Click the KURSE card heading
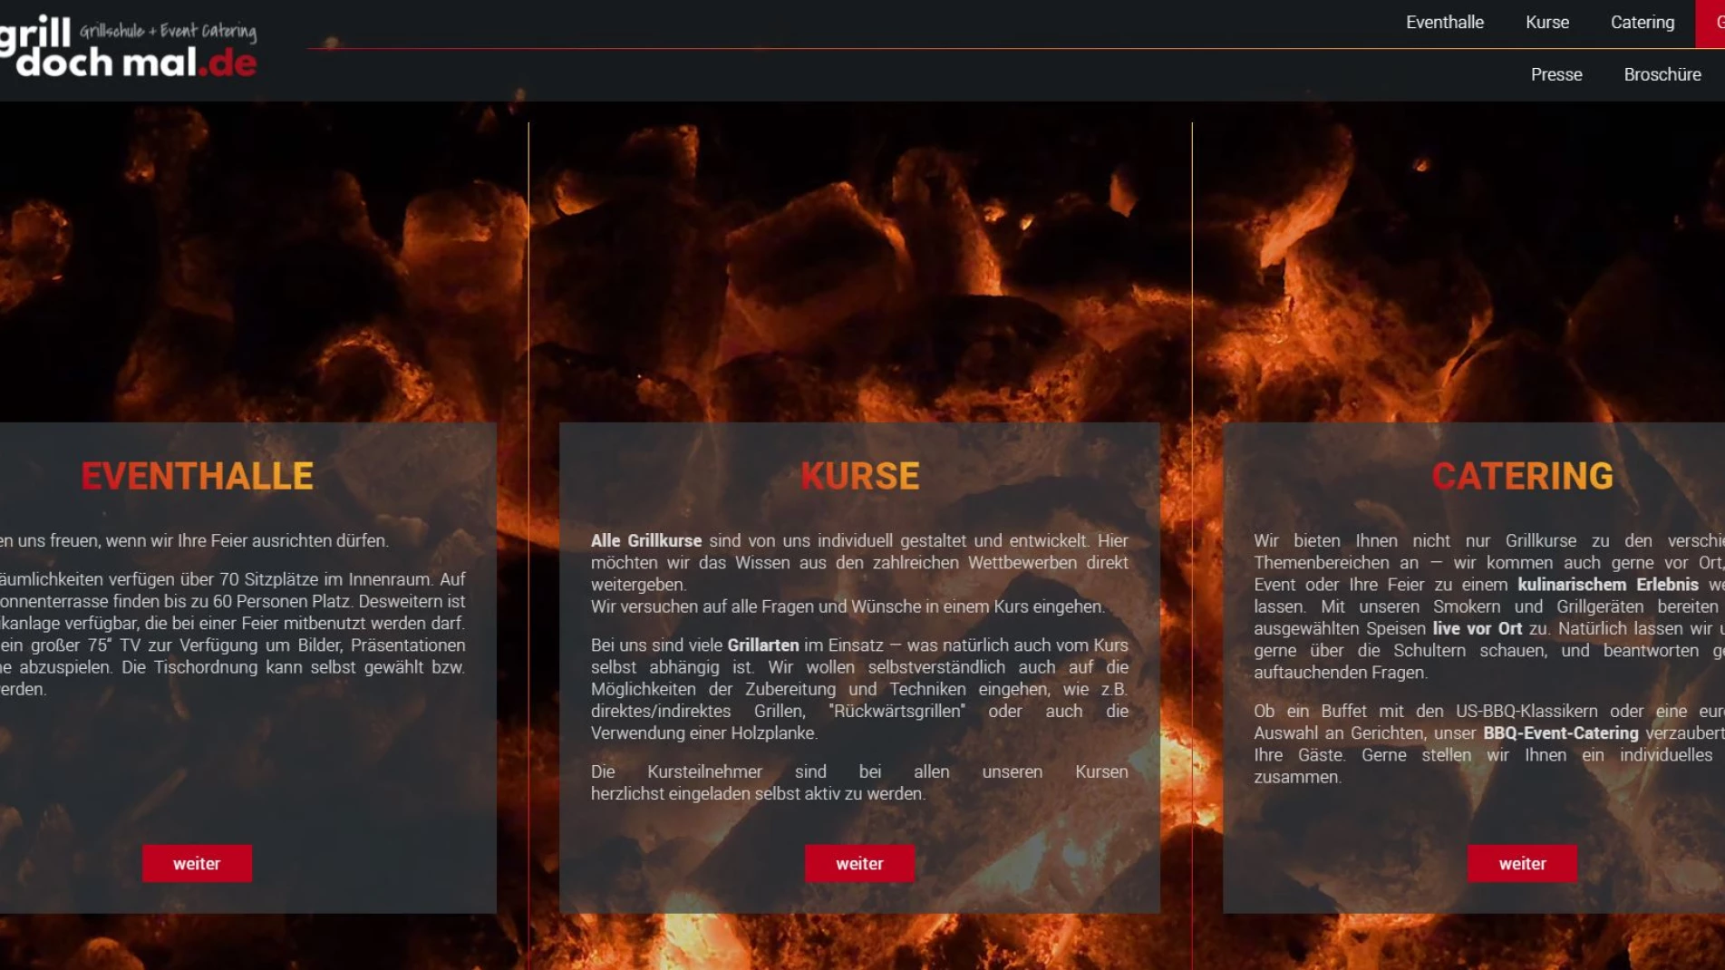The image size is (1725, 970). coord(859,477)
